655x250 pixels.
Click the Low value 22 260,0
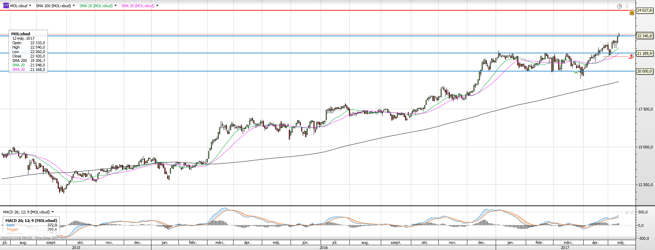click(38, 52)
